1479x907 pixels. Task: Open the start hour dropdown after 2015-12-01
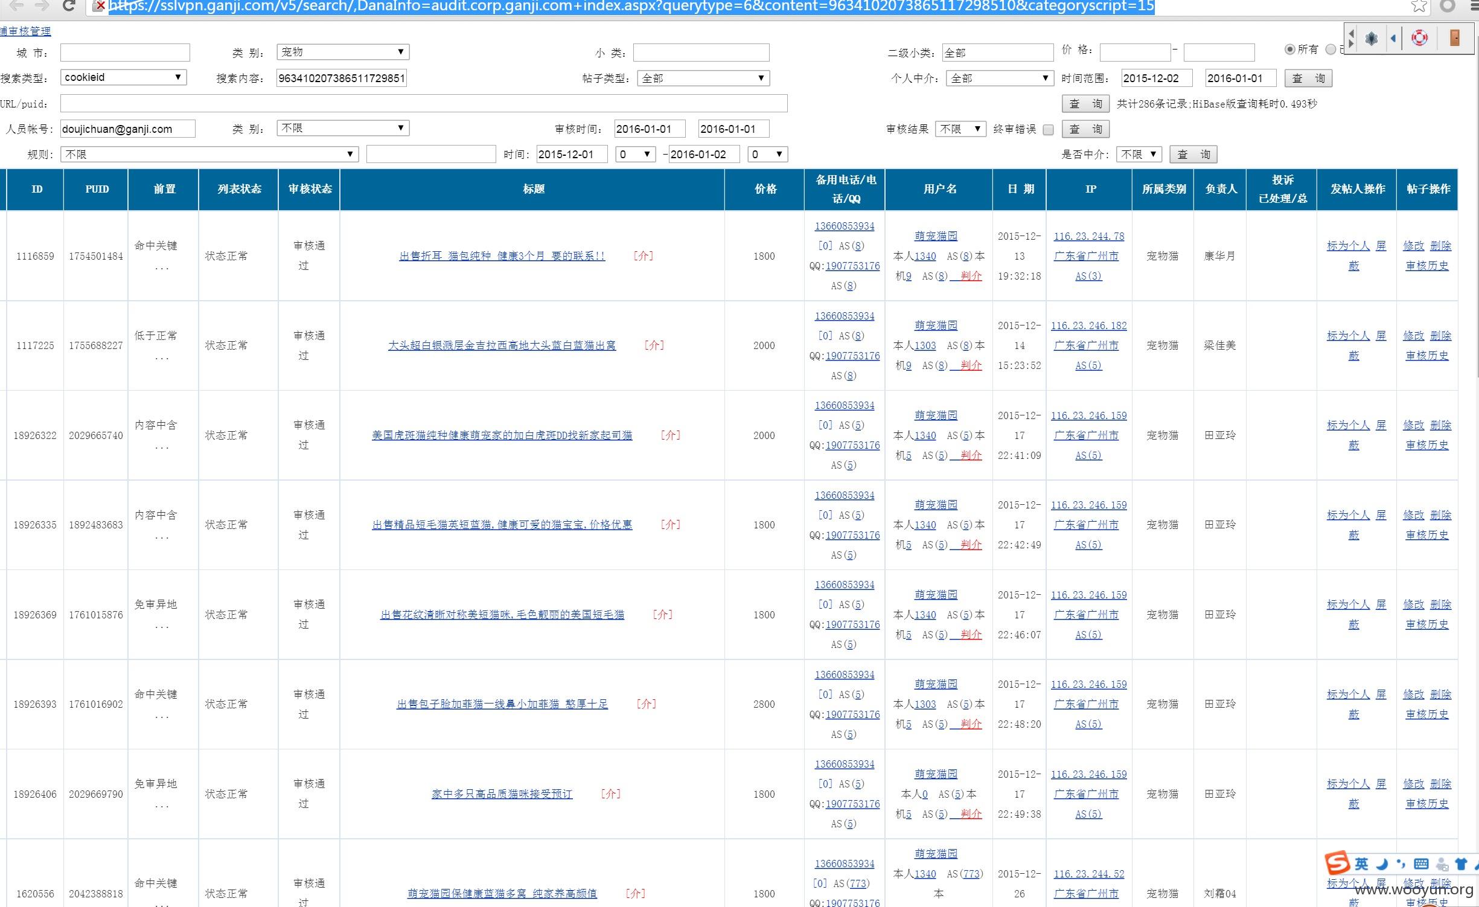click(636, 154)
